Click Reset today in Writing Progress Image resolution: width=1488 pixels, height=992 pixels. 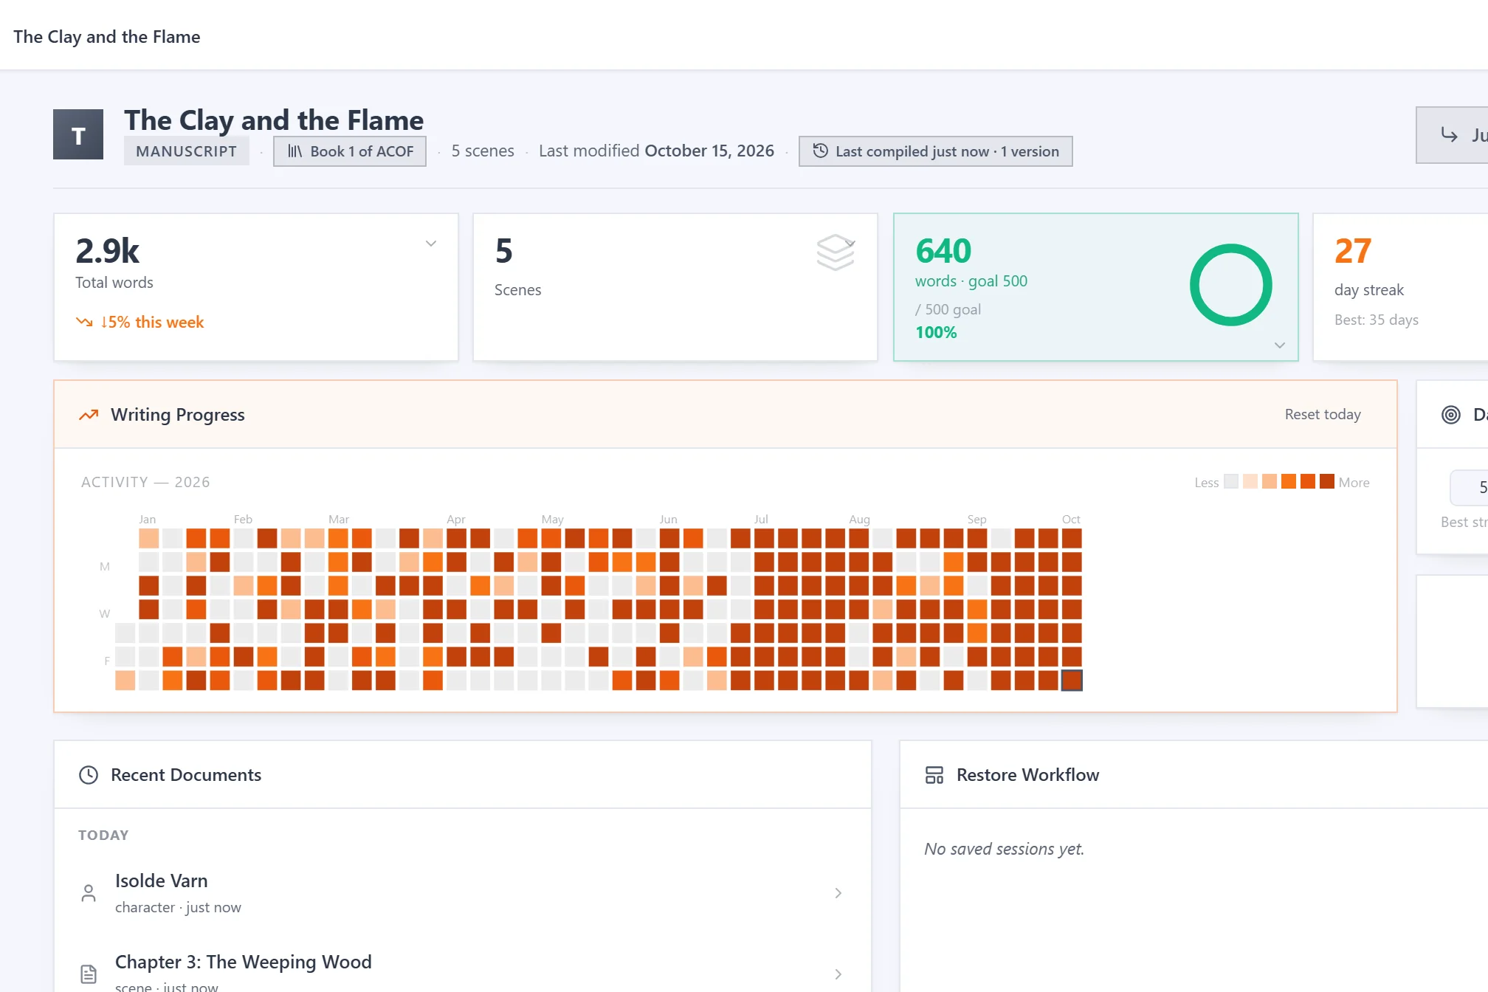click(x=1323, y=415)
